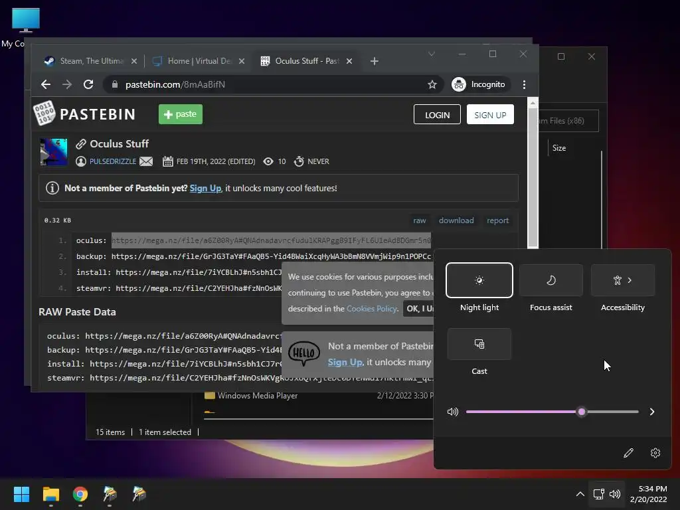Accept cookies with the OK button
680x510 pixels.
pyautogui.click(x=419, y=309)
